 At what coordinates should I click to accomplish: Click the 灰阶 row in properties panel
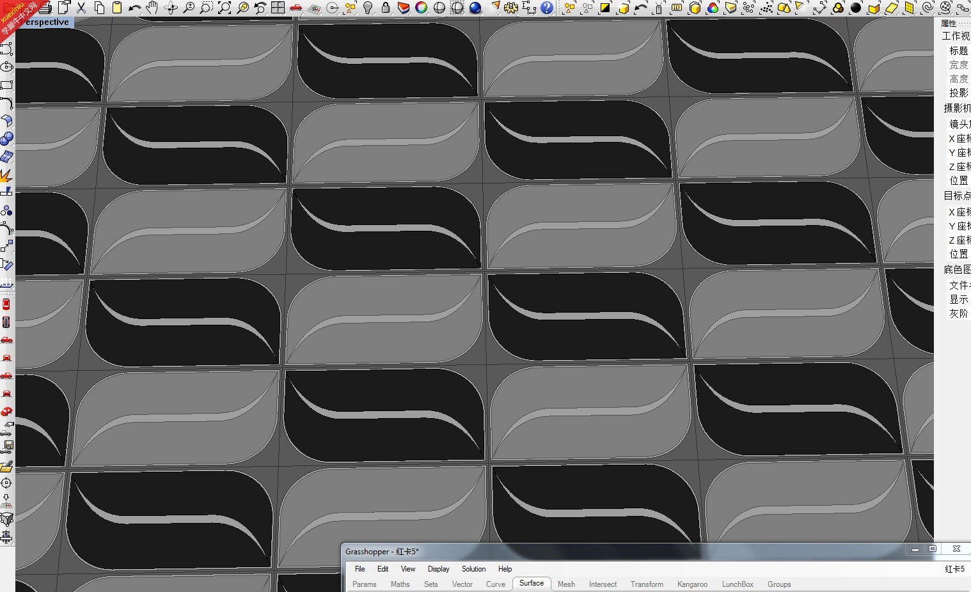958,313
